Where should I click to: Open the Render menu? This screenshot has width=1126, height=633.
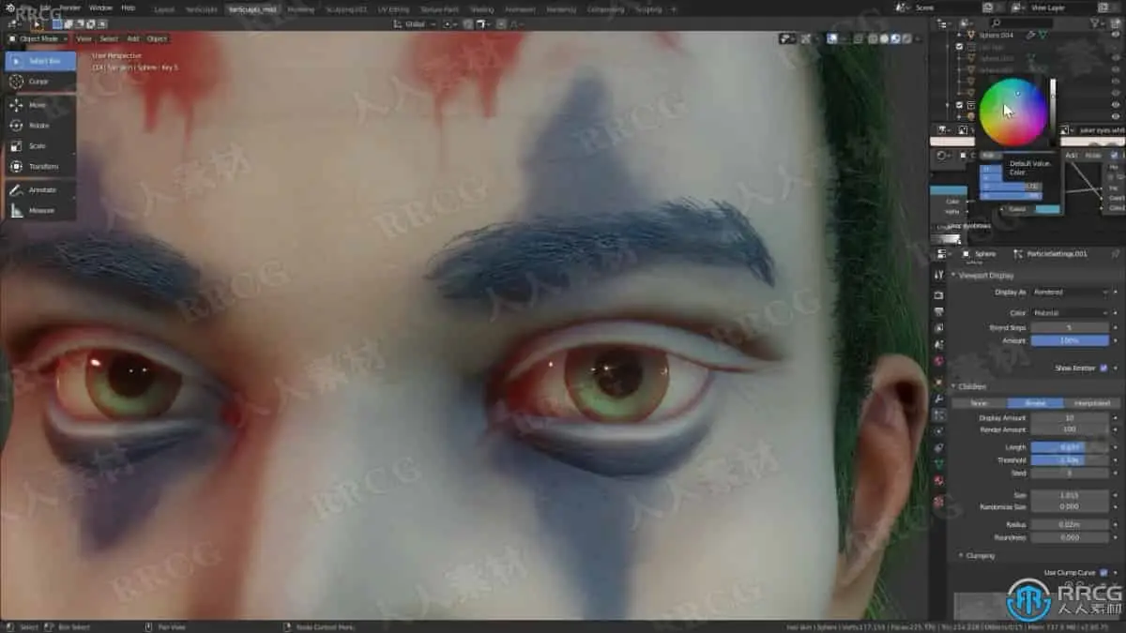[x=70, y=7]
